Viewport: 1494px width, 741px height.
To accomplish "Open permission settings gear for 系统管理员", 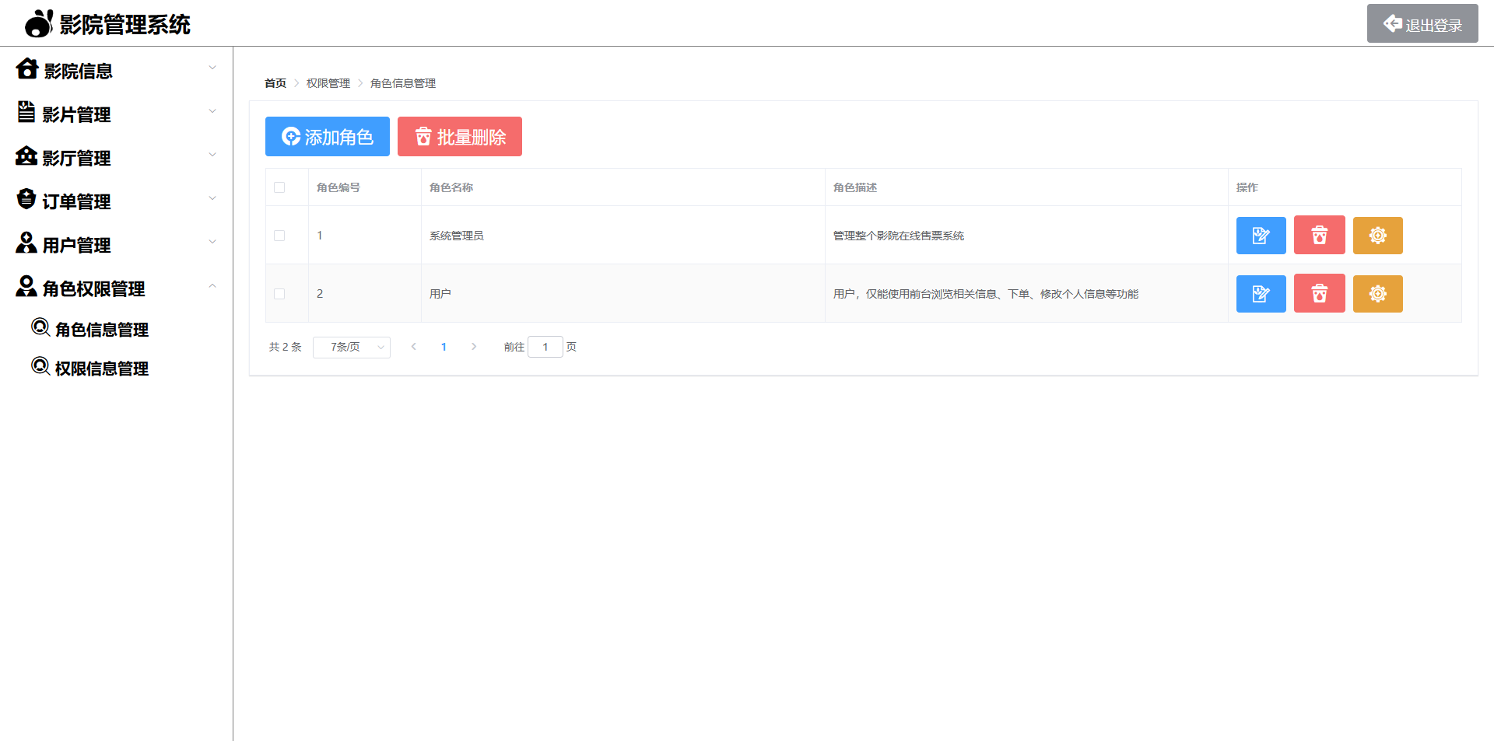I will click(1377, 235).
